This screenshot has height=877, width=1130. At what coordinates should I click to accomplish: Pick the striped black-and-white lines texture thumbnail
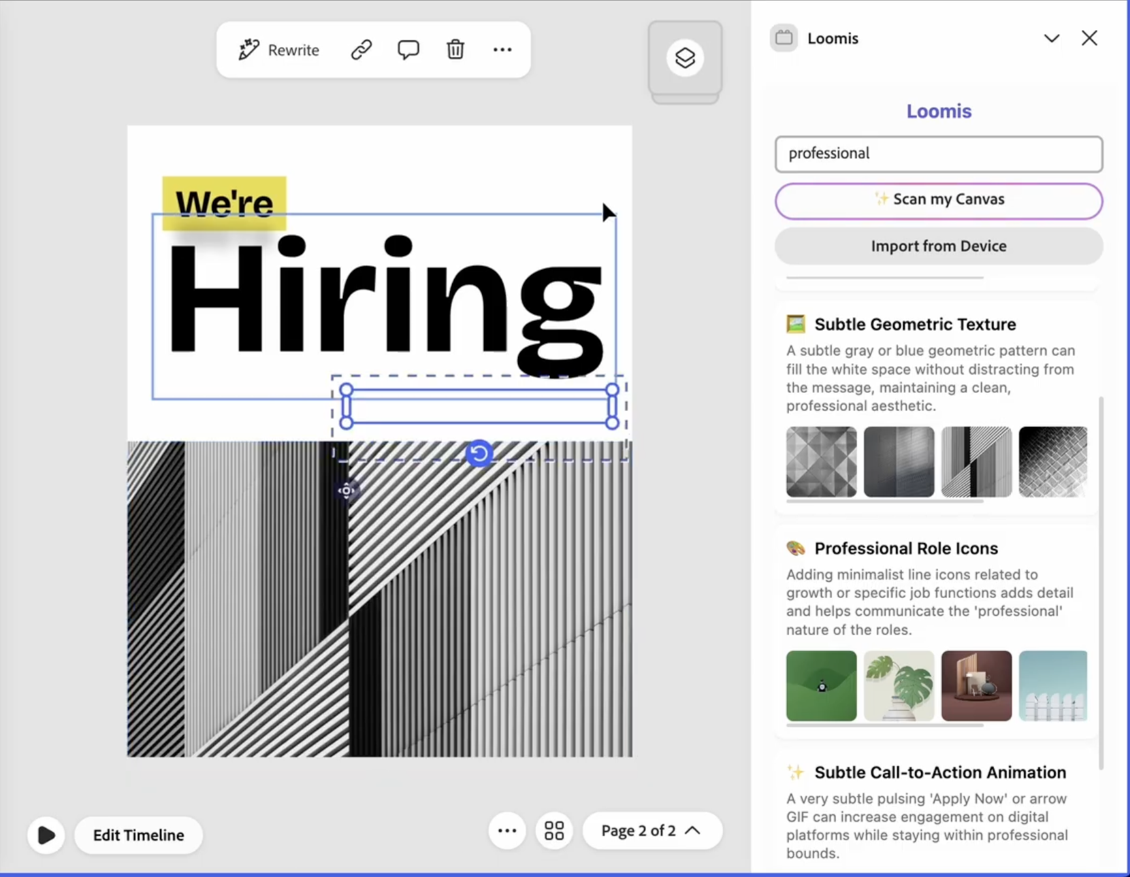[x=977, y=462]
